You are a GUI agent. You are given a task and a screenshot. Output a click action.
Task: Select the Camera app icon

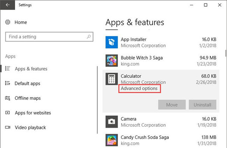(112, 122)
